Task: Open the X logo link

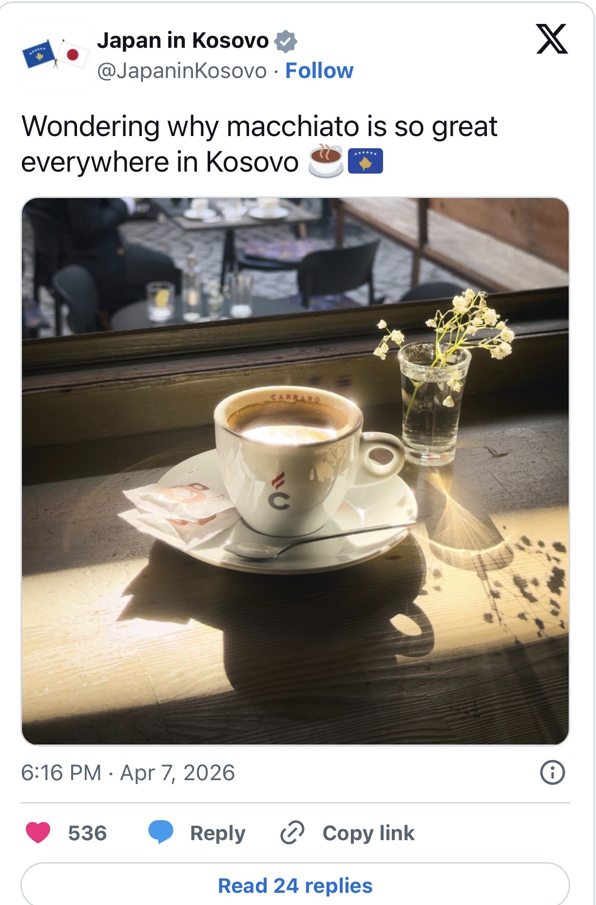Action: (552, 39)
